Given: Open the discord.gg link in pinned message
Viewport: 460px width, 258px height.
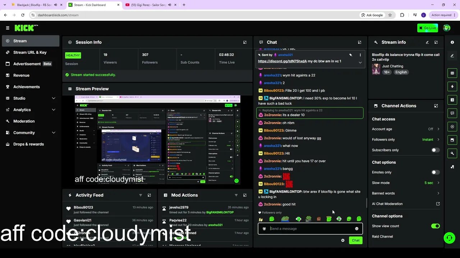Looking at the screenshot, I should [x=282, y=61].
